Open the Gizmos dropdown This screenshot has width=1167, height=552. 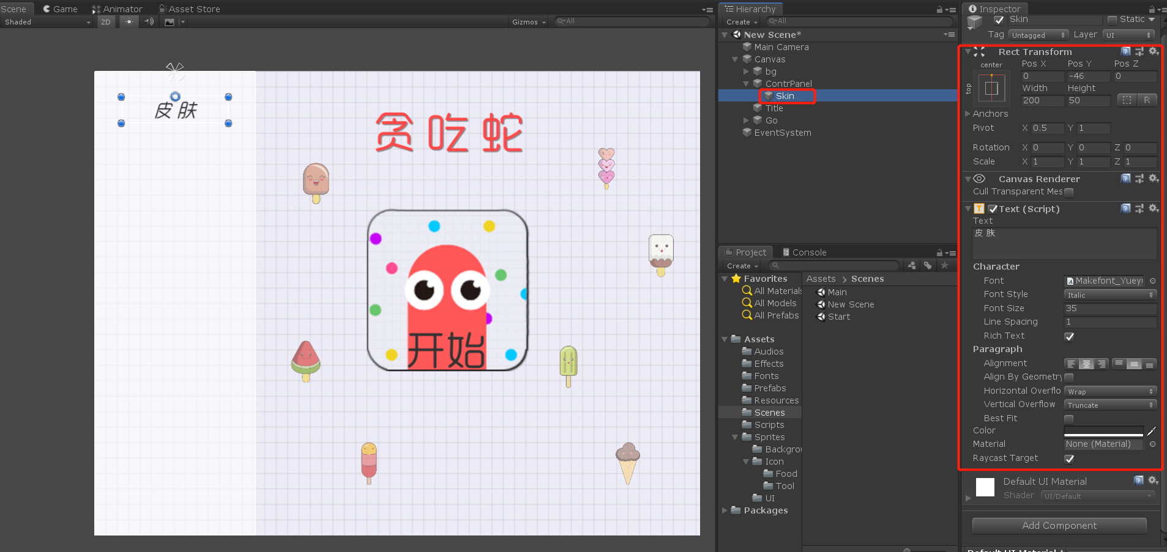pos(529,22)
